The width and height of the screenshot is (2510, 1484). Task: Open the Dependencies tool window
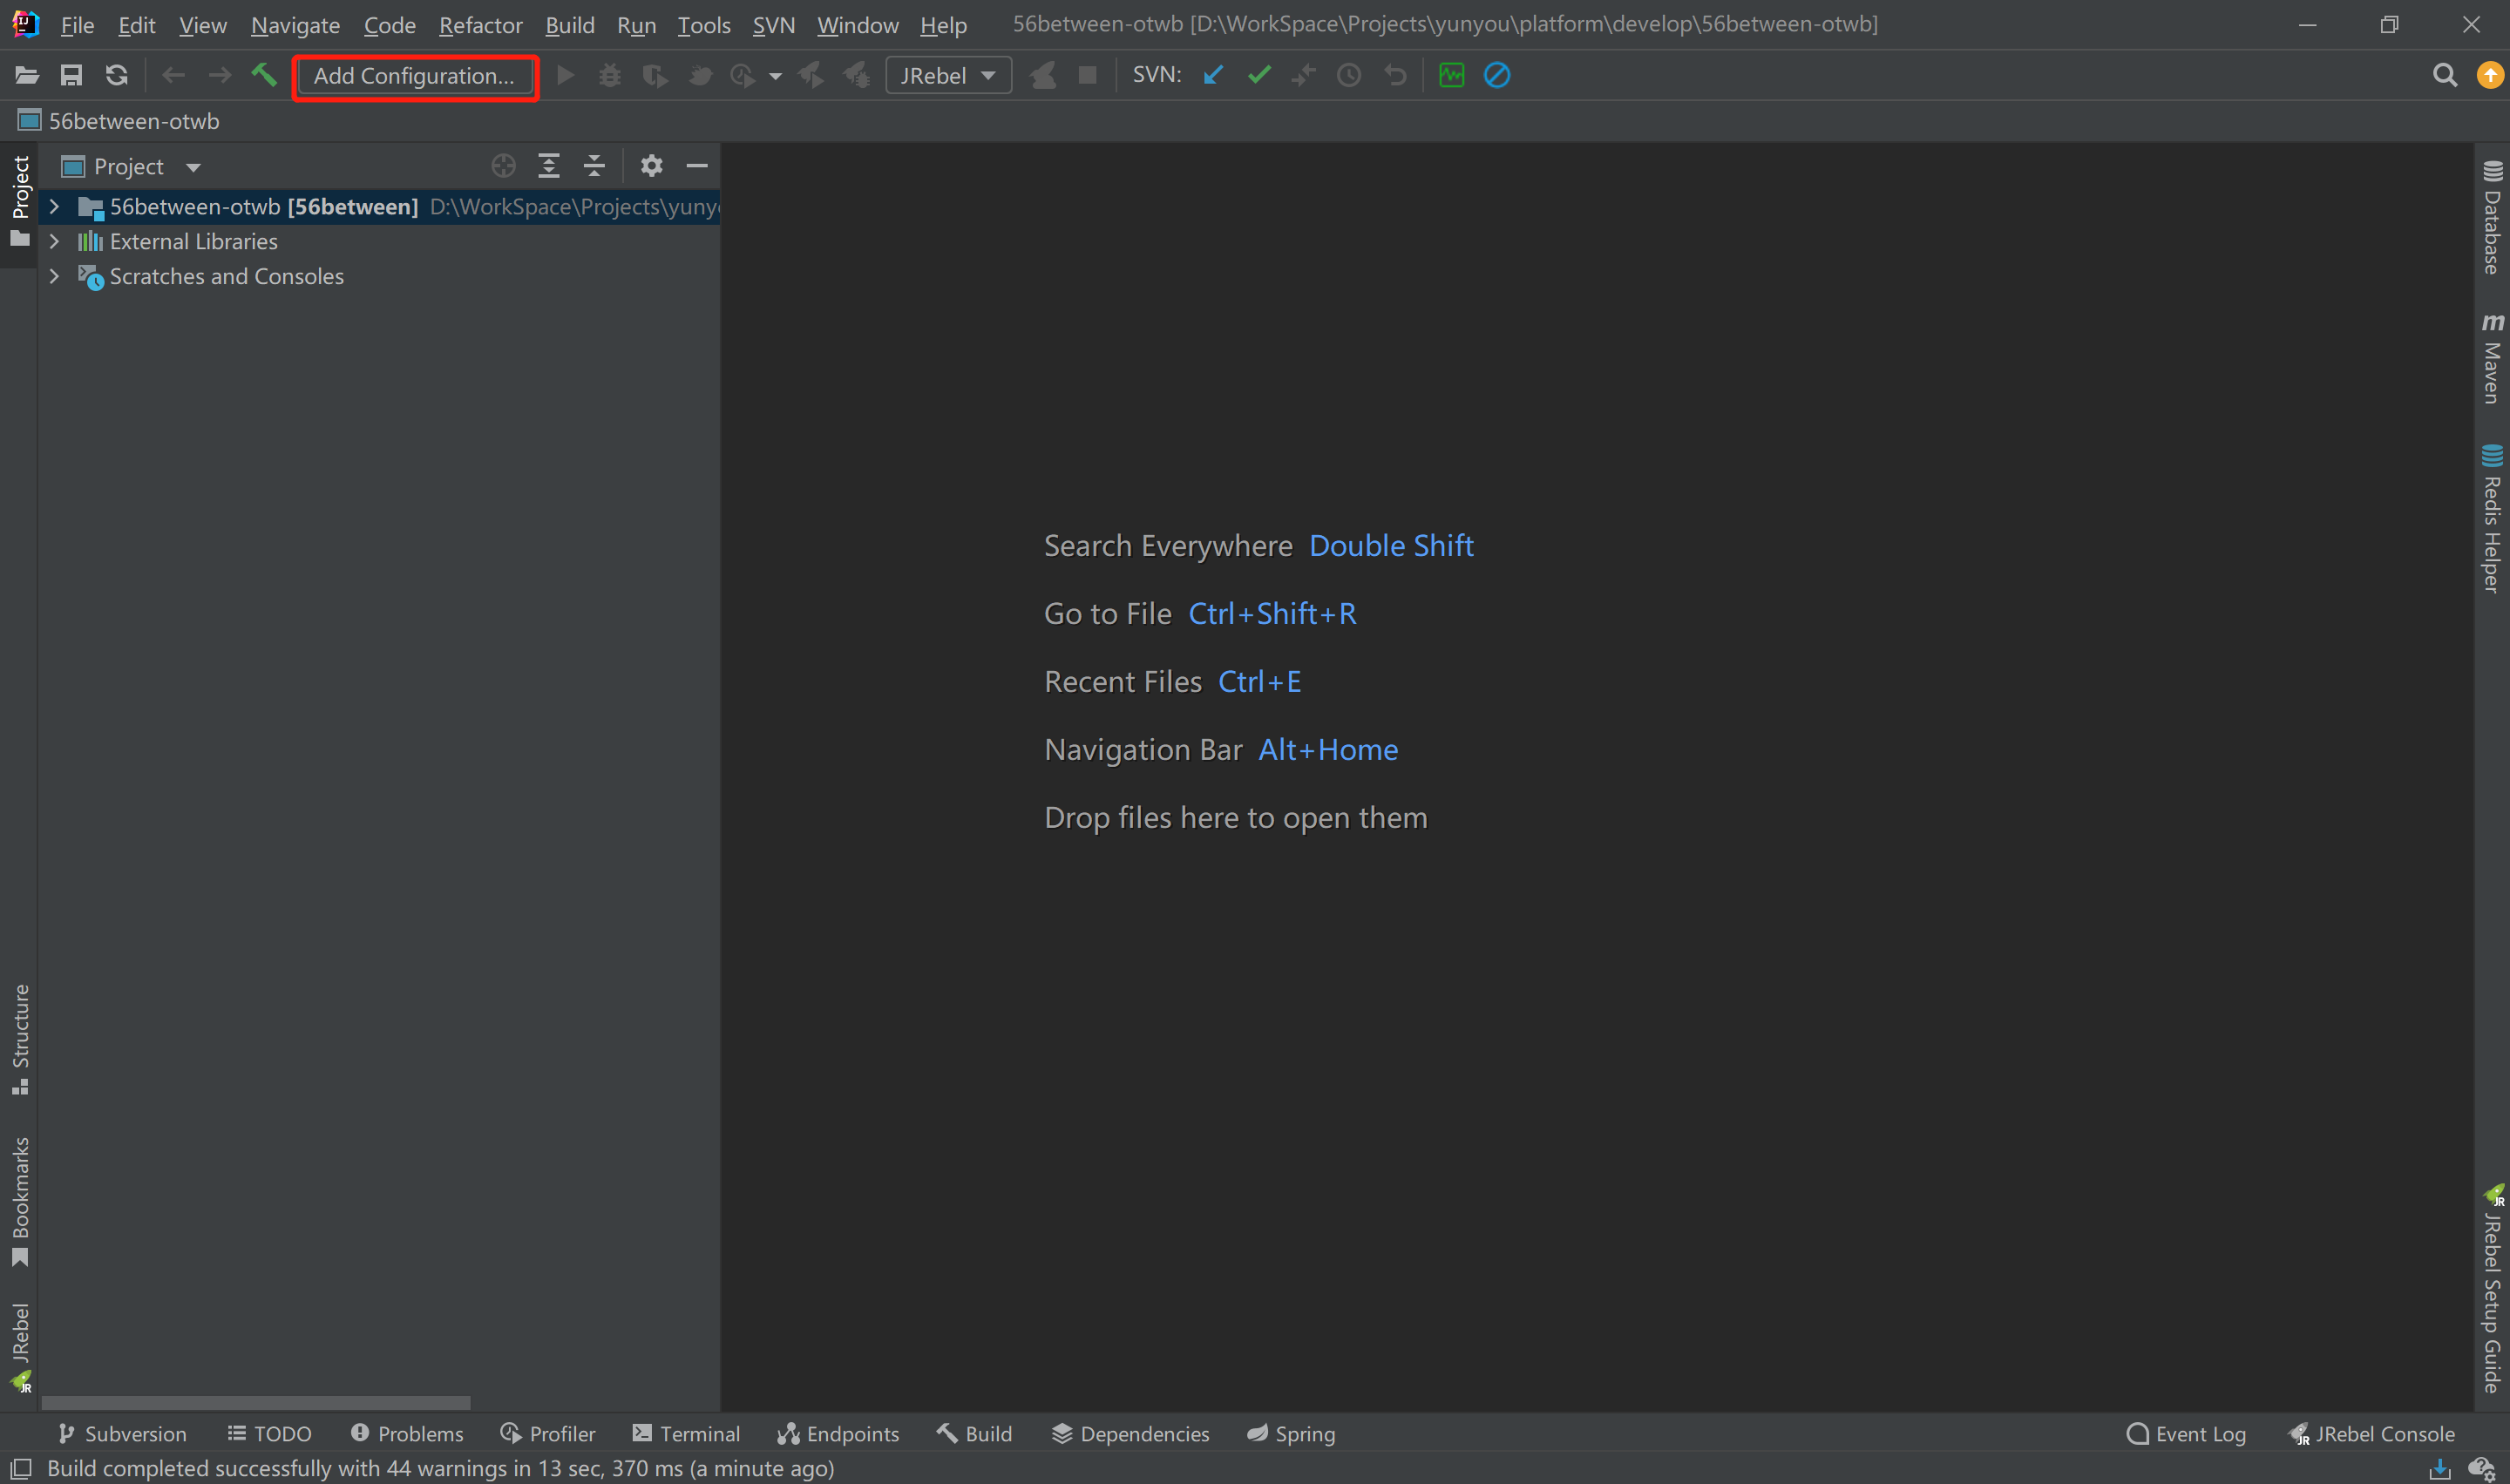[x=1131, y=1433]
